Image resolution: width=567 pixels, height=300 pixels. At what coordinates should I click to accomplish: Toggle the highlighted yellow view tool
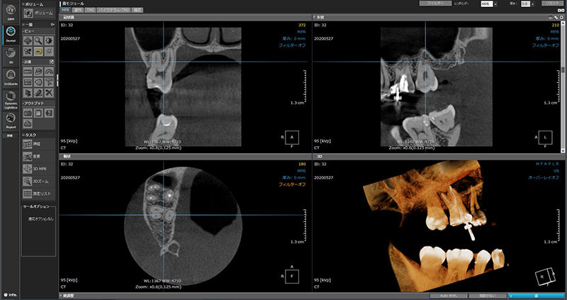click(38, 52)
